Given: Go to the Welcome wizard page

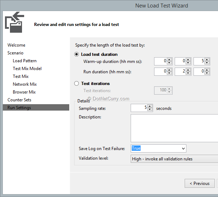Looking at the screenshot, I should pos(16,45).
